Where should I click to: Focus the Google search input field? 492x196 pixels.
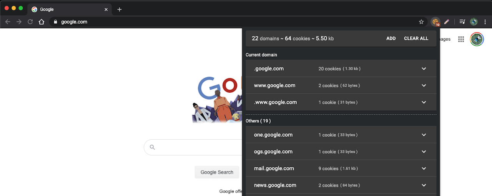pyautogui.click(x=193, y=147)
